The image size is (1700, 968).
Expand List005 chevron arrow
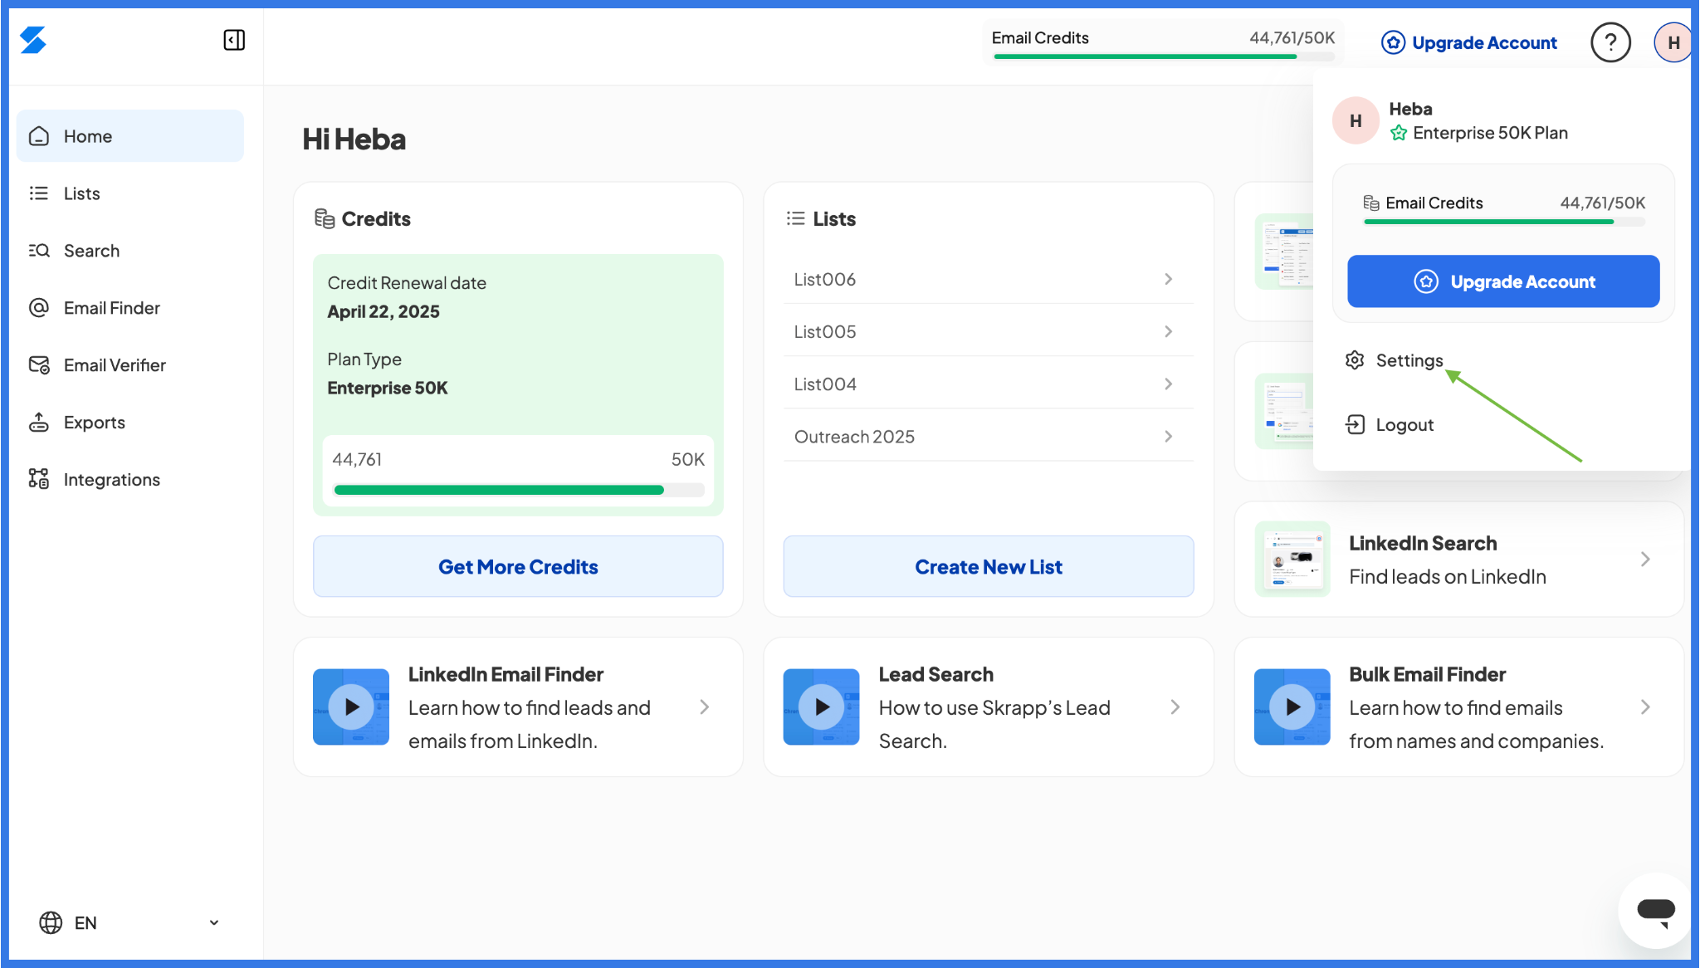(1168, 331)
